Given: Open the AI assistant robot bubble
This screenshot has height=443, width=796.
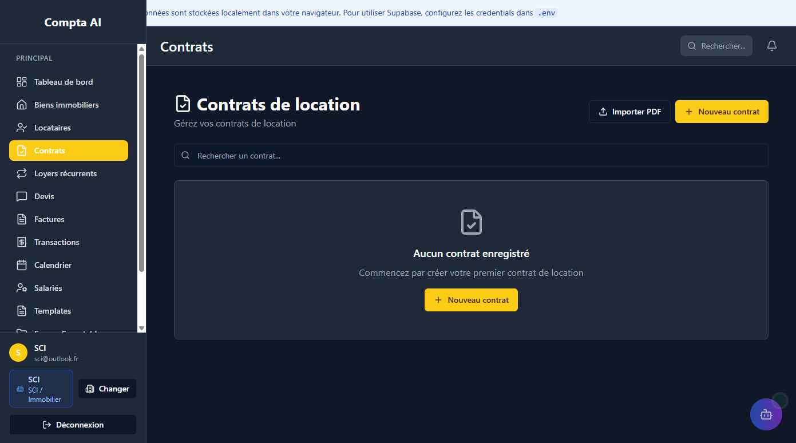Looking at the screenshot, I should pyautogui.click(x=766, y=414).
